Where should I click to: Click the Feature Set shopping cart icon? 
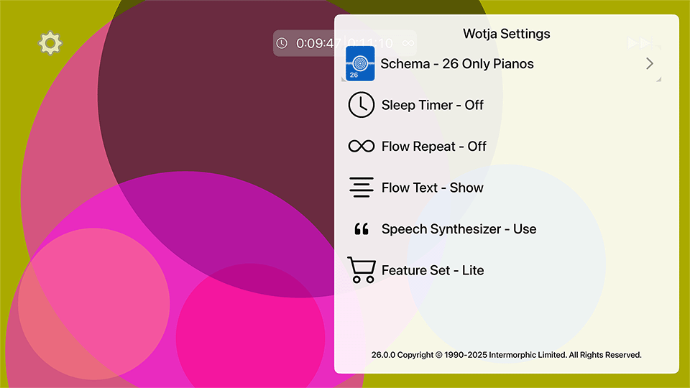point(361,270)
